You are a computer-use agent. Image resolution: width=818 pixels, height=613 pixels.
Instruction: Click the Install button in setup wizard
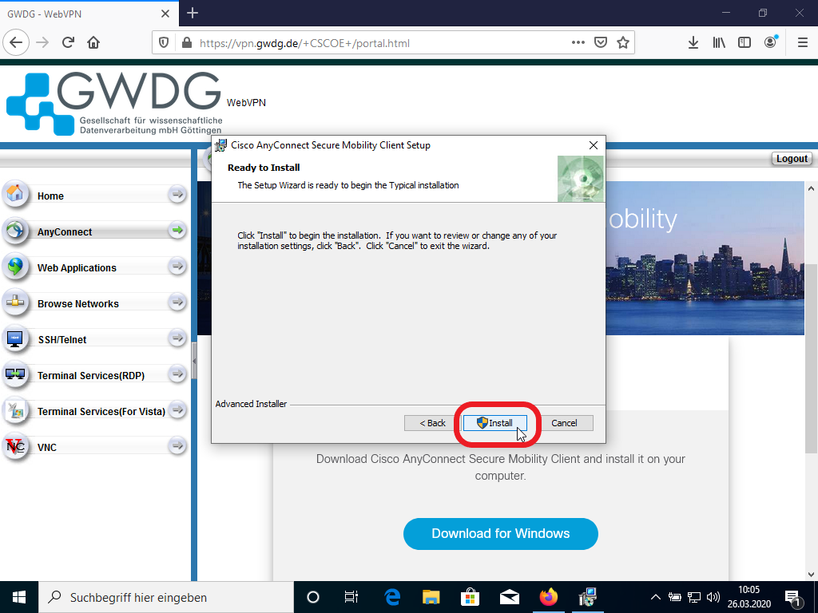494,423
